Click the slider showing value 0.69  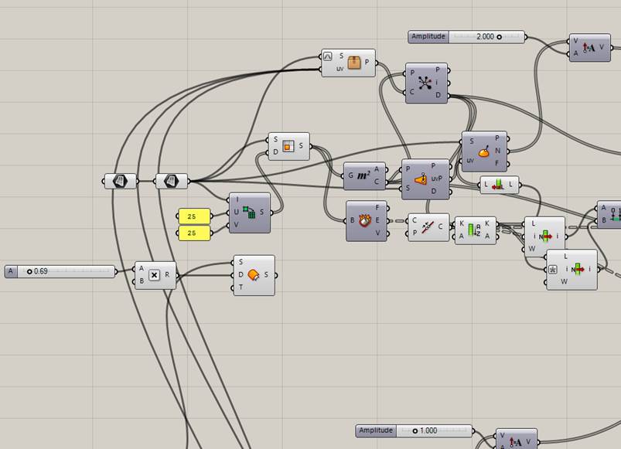(60, 271)
